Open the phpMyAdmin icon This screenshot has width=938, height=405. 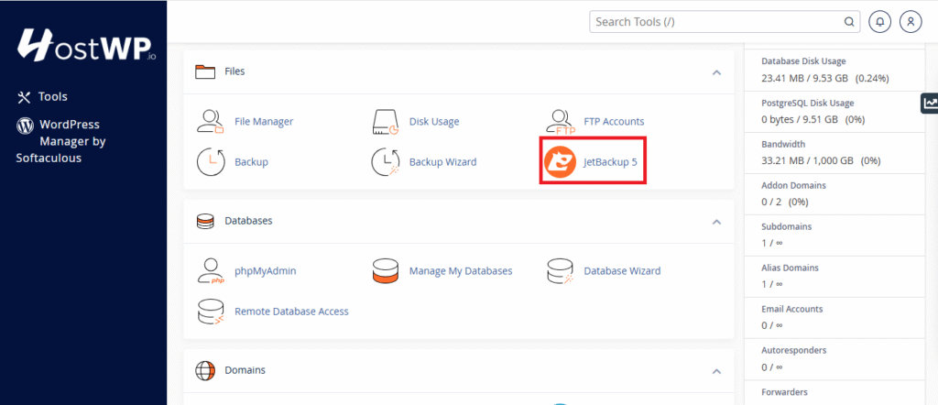click(x=210, y=271)
